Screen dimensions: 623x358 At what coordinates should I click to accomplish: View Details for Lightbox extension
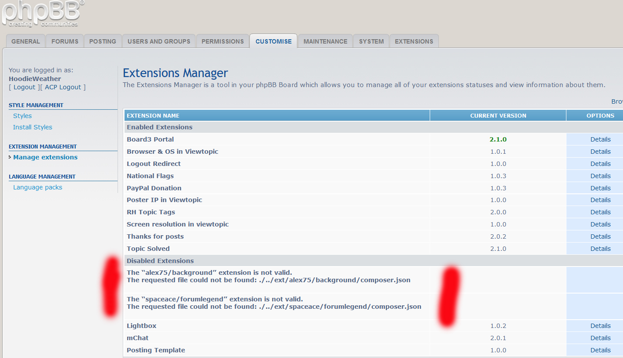click(x=600, y=326)
